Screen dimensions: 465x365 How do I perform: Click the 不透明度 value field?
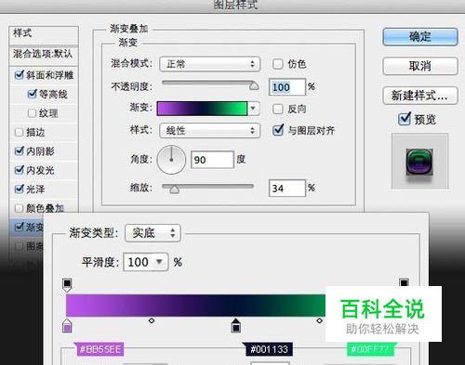pos(287,87)
